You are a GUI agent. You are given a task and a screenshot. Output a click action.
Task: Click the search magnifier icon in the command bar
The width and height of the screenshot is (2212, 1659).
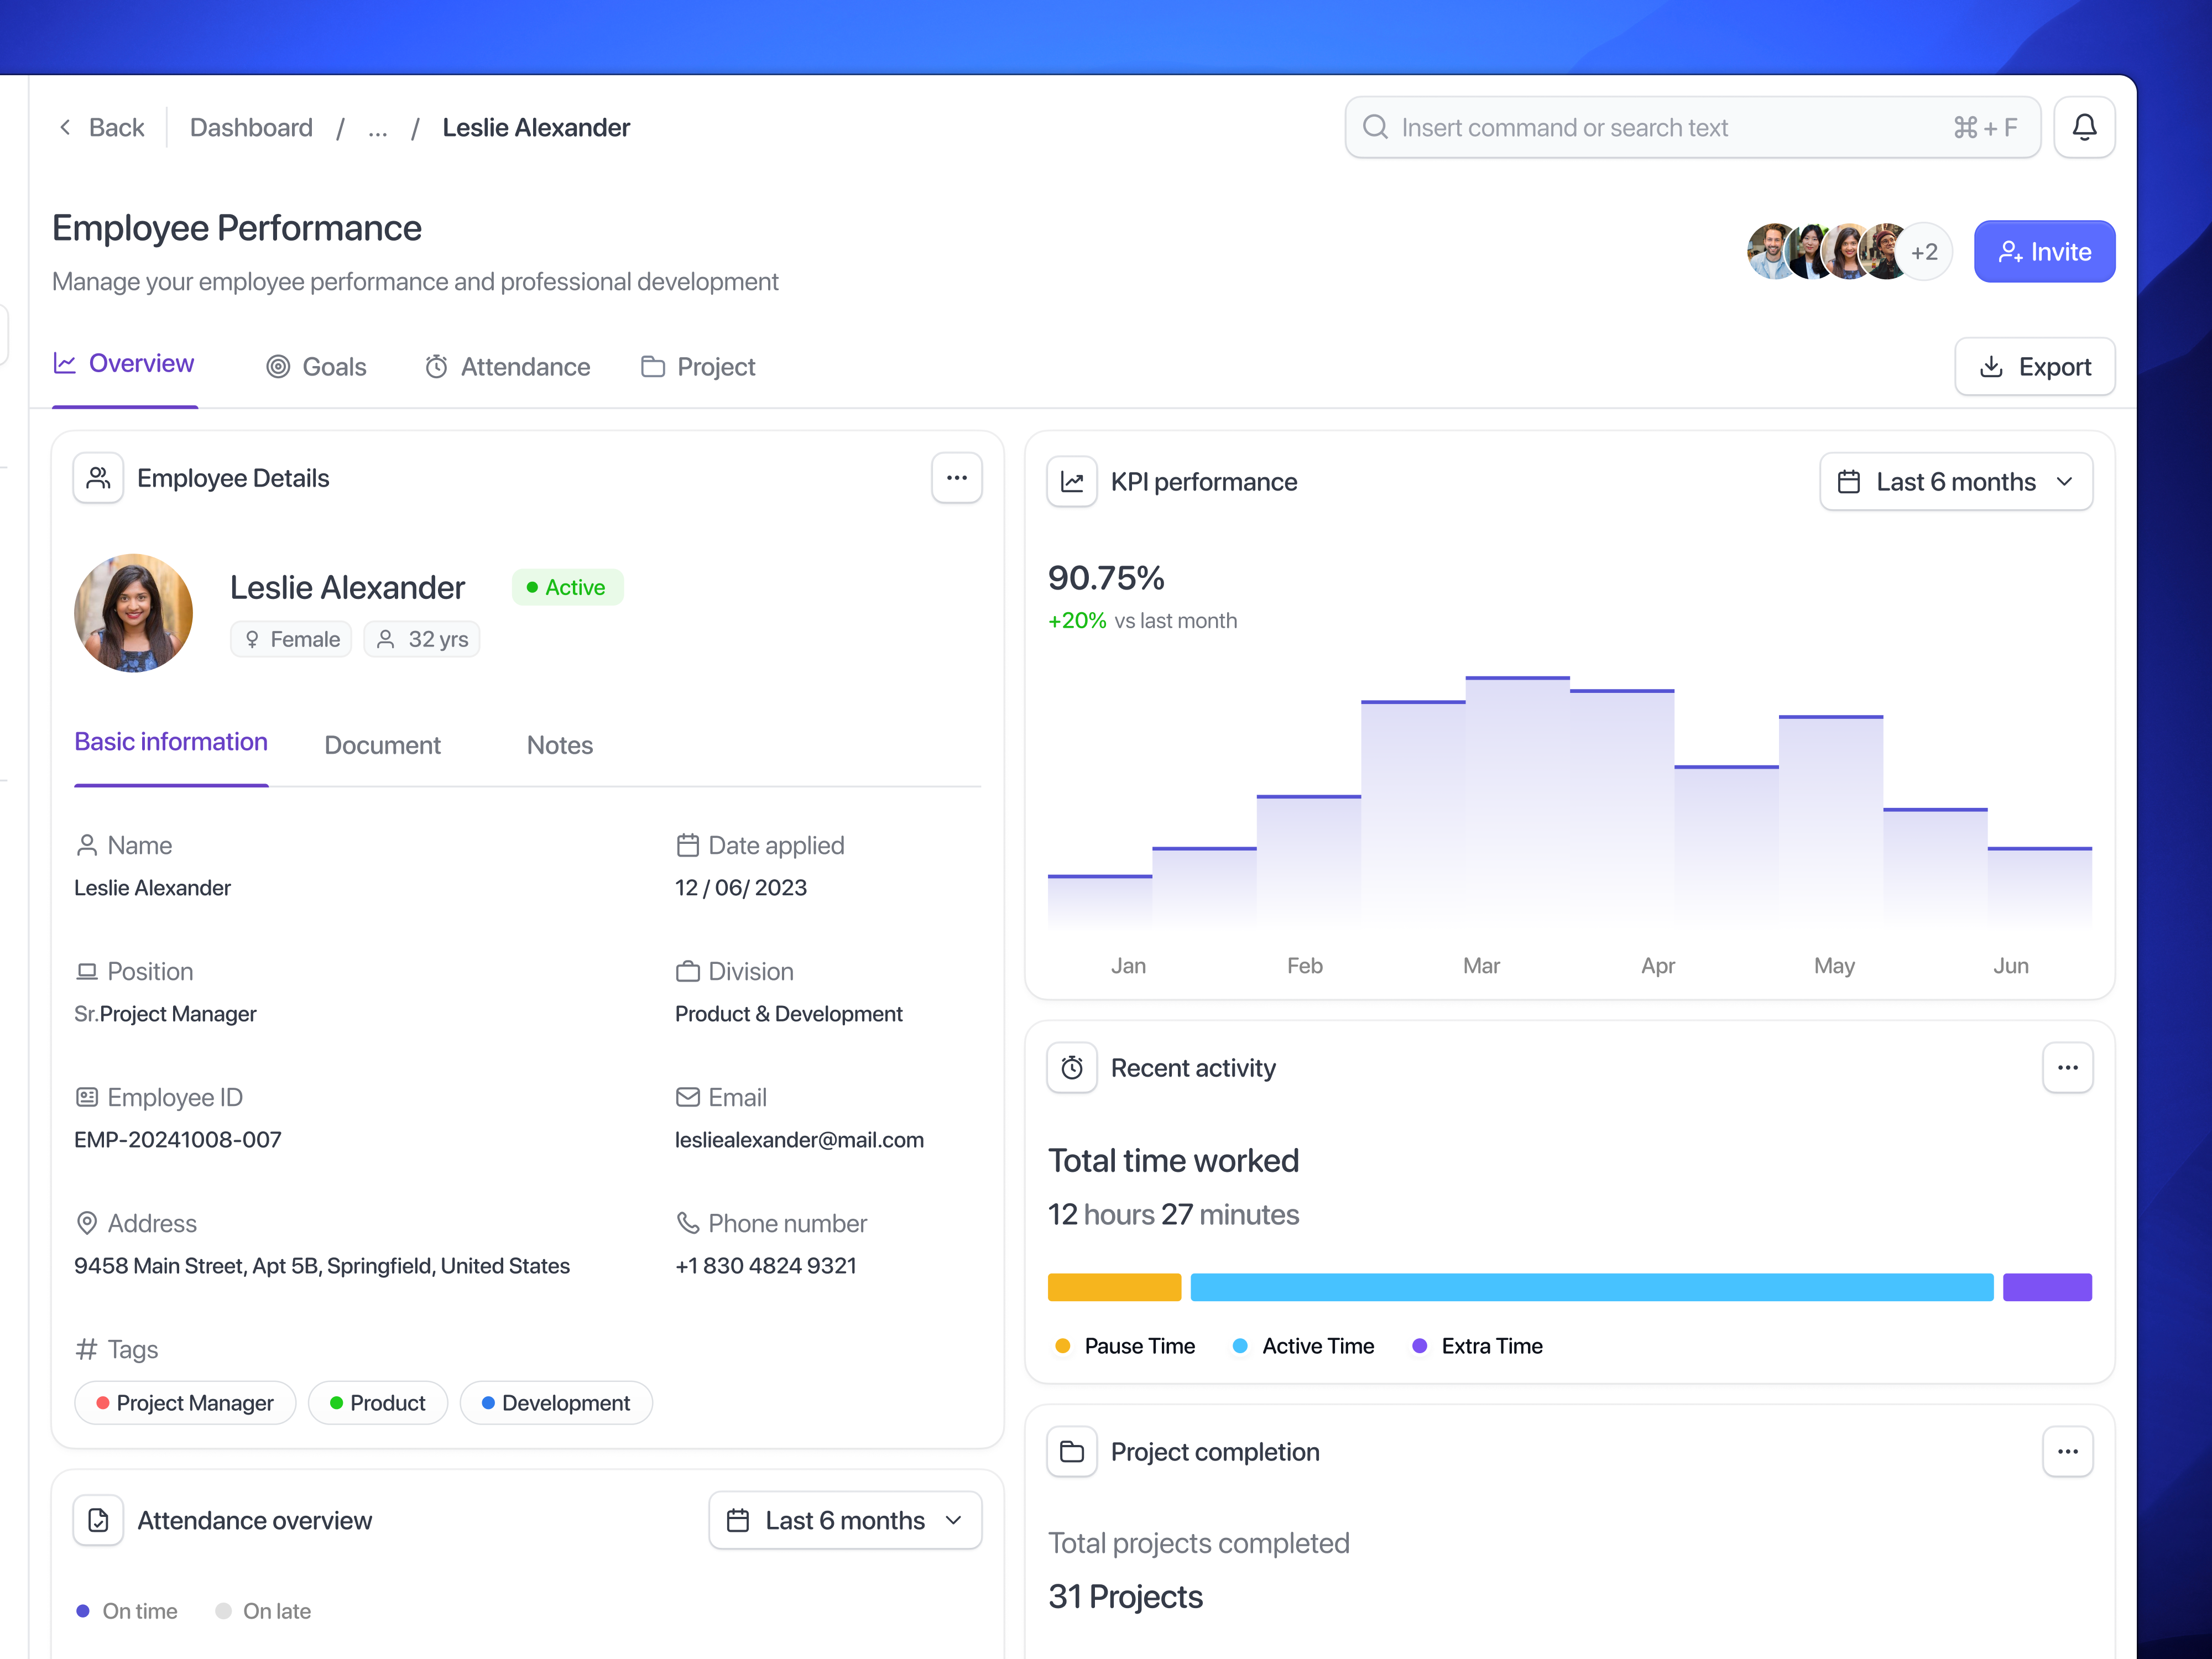coord(1376,127)
